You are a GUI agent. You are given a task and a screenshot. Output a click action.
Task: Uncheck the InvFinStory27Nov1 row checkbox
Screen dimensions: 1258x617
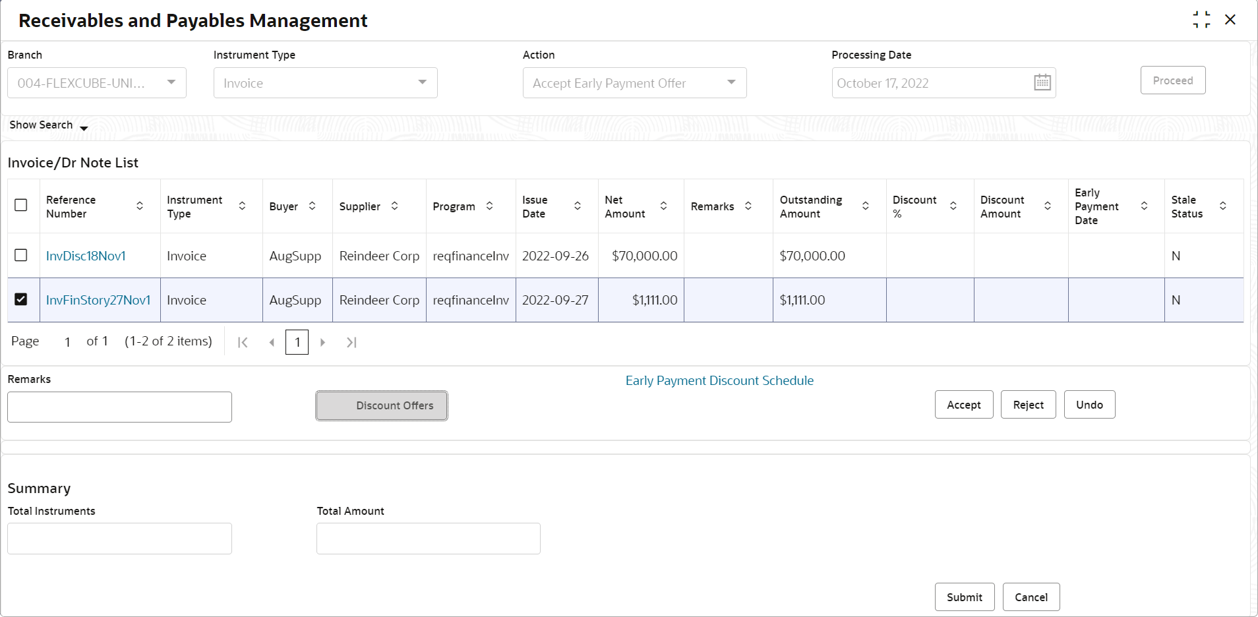click(x=21, y=299)
